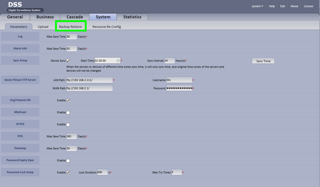320x187 pixels.
Task: Focus the Lock Duration input field
Action: click(x=102, y=172)
